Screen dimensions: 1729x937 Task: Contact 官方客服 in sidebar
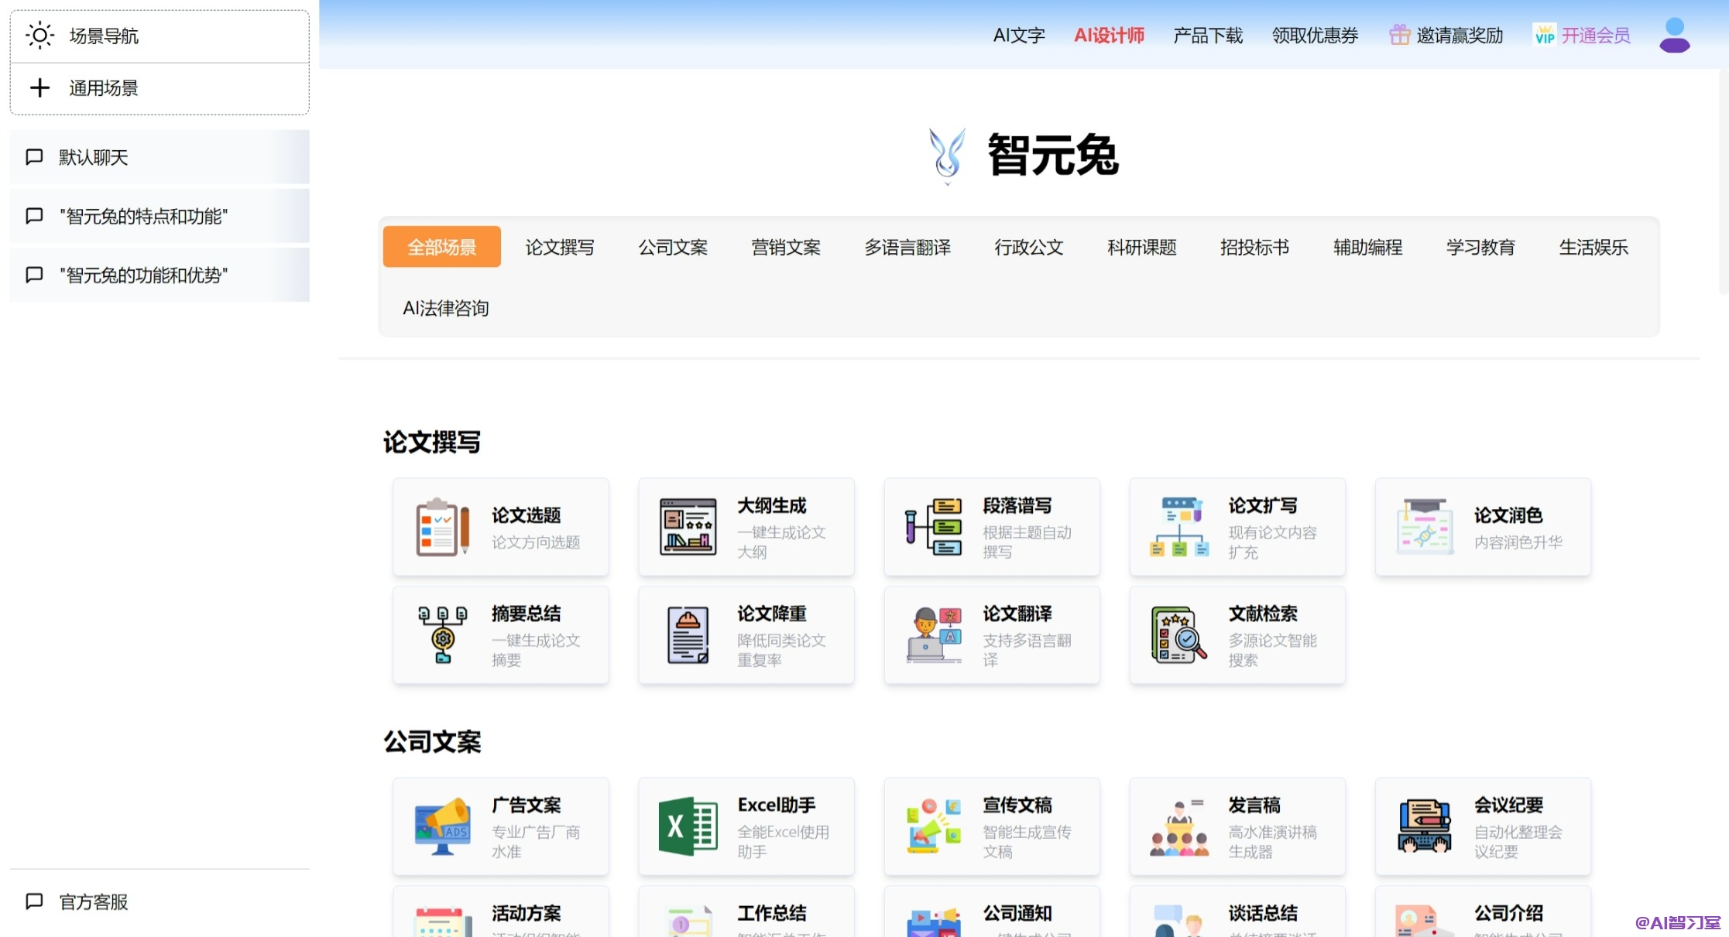[x=93, y=901]
